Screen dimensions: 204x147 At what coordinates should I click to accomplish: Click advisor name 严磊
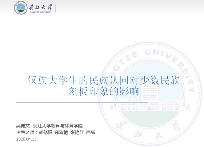[x=90, y=133]
